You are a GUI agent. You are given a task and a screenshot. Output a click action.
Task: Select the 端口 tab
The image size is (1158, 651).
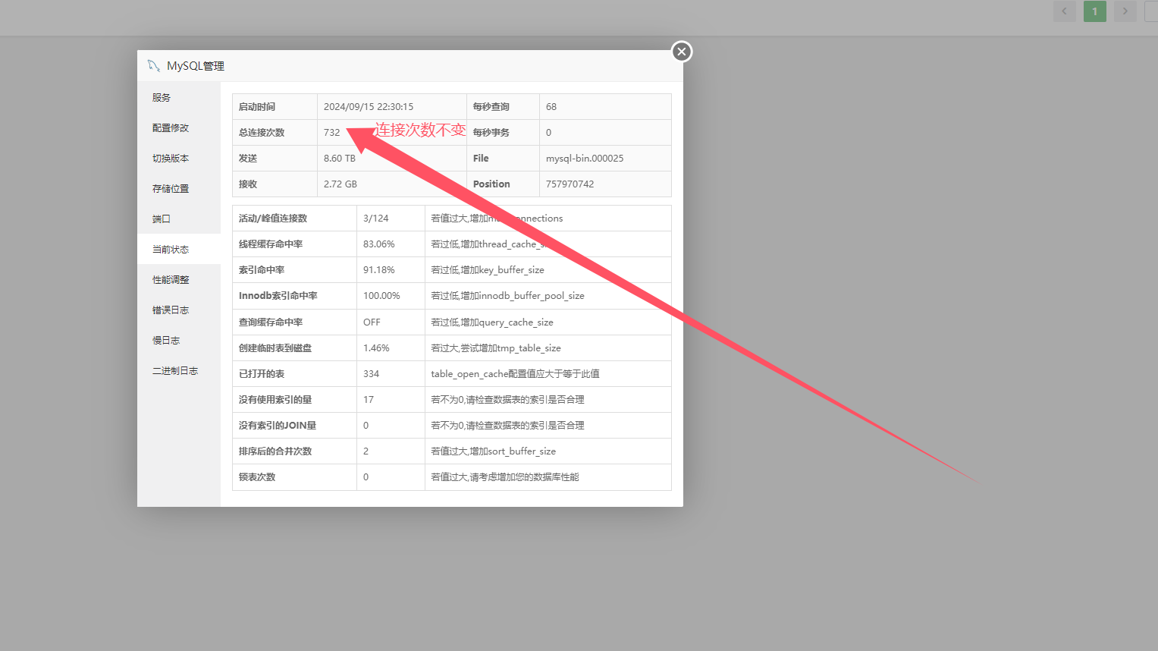179,219
